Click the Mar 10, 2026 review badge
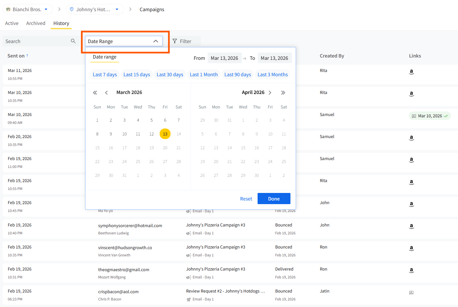The width and height of the screenshot is (458, 307). click(x=430, y=116)
